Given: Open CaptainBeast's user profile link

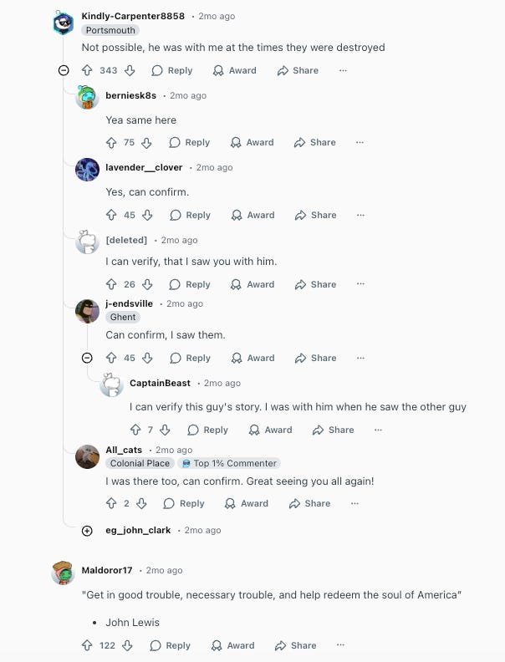Looking at the screenshot, I should [x=160, y=383].
